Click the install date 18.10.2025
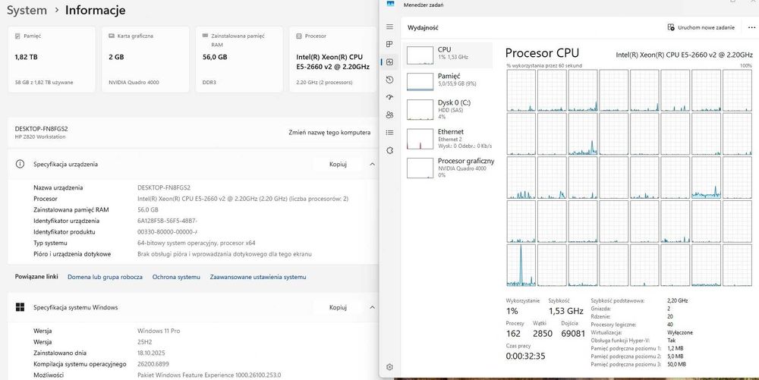This screenshot has width=759, height=380. click(151, 353)
